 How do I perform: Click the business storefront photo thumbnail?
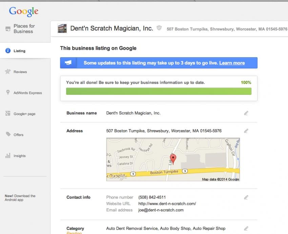(x=62, y=28)
